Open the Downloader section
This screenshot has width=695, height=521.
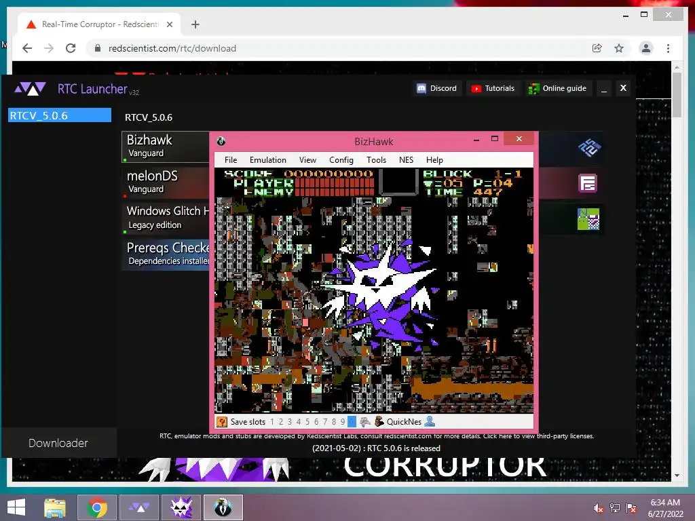pyautogui.click(x=58, y=443)
